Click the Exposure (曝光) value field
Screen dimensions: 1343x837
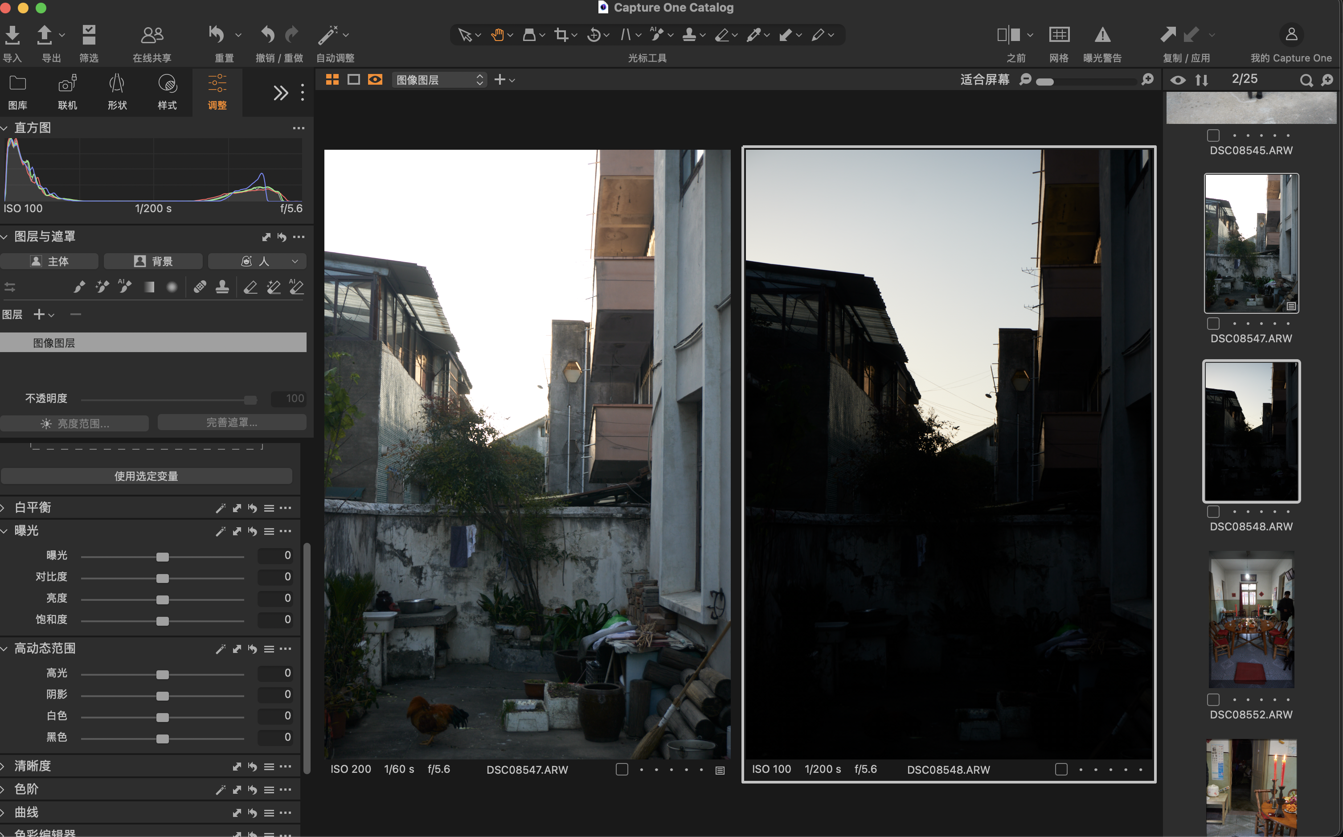pos(275,555)
